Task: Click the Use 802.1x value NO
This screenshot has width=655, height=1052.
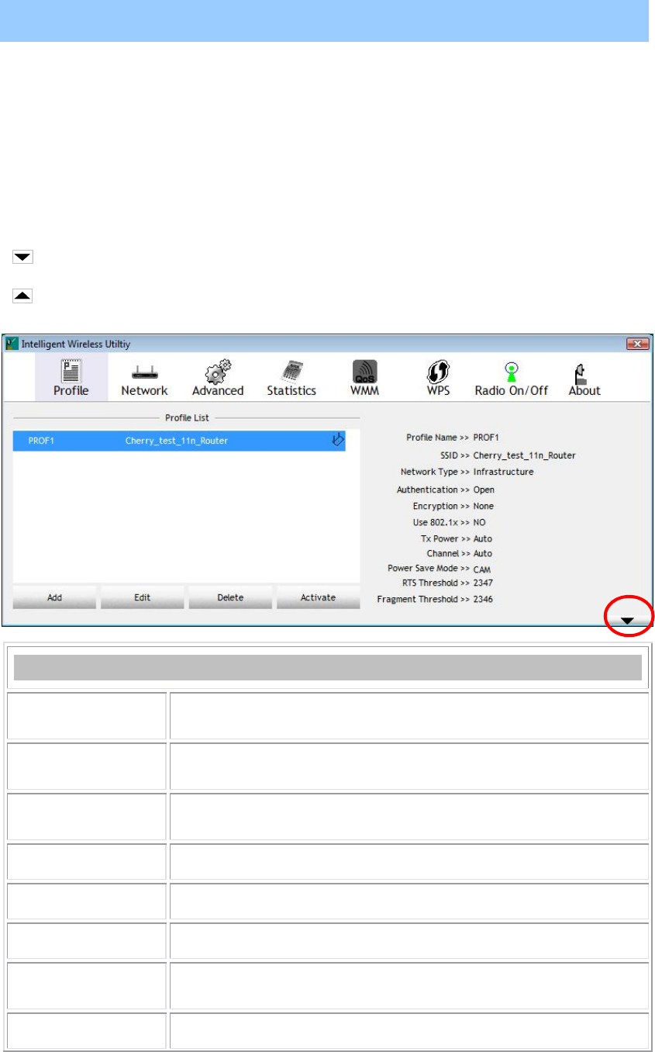Action: (479, 523)
